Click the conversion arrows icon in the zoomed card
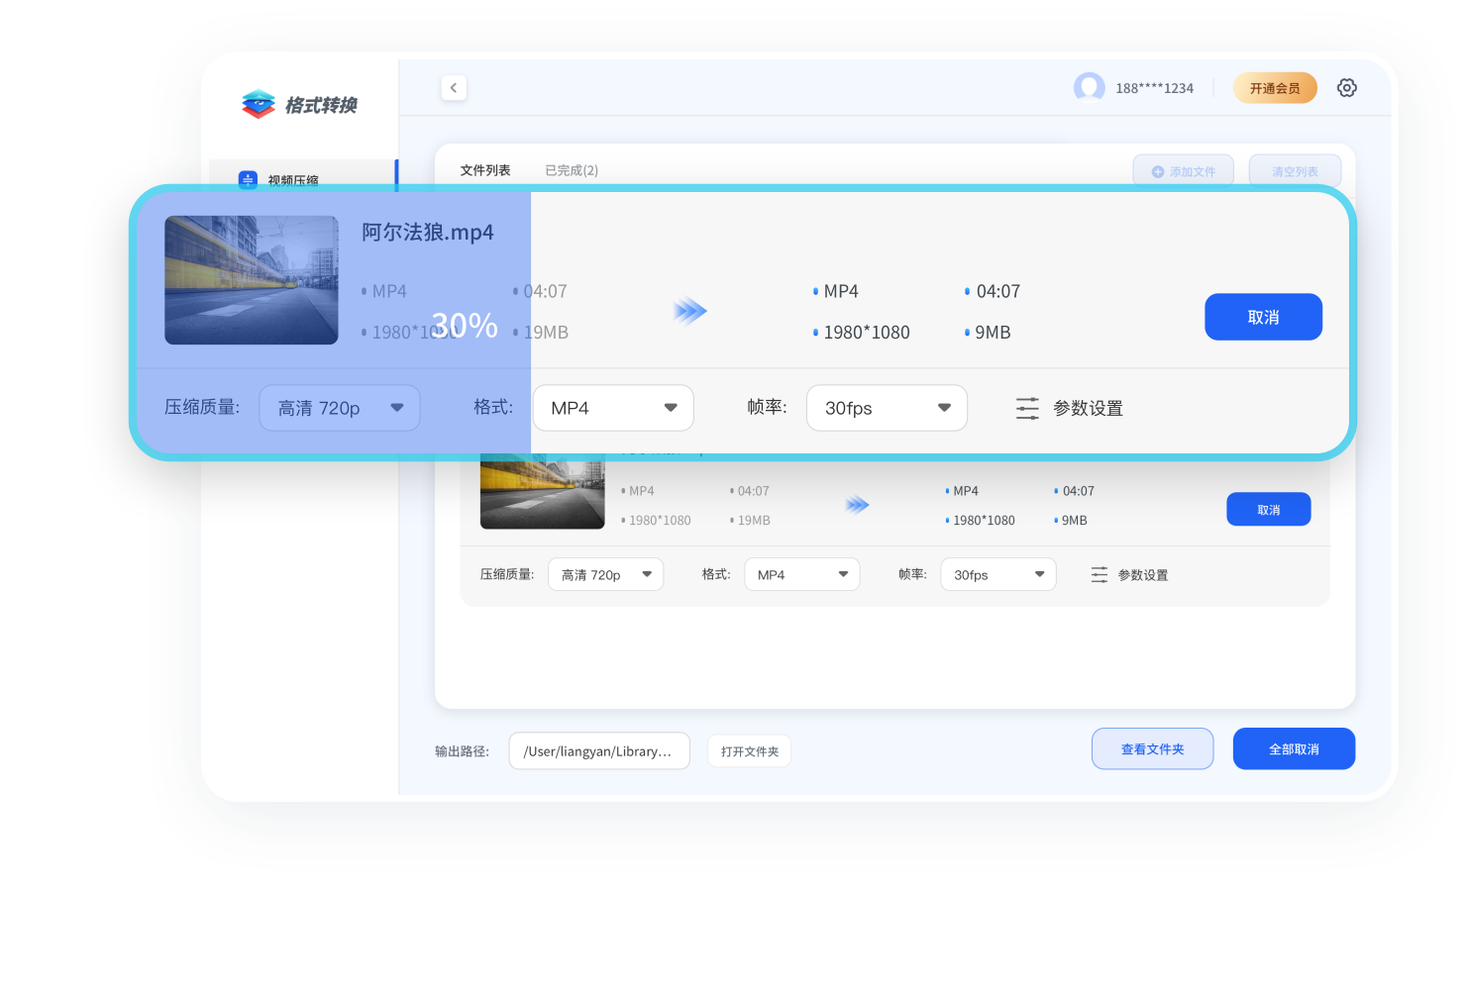This screenshot has width=1466, height=988. (690, 311)
